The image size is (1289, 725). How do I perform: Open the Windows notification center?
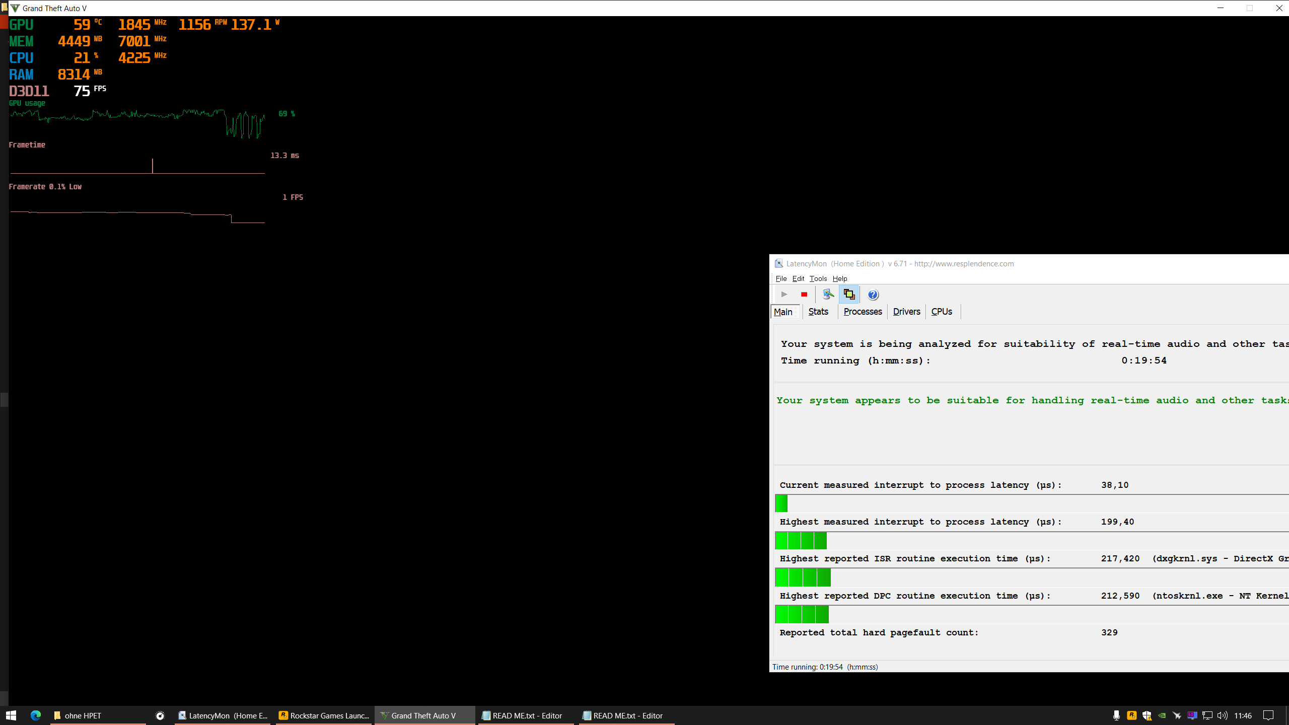pyautogui.click(x=1268, y=715)
